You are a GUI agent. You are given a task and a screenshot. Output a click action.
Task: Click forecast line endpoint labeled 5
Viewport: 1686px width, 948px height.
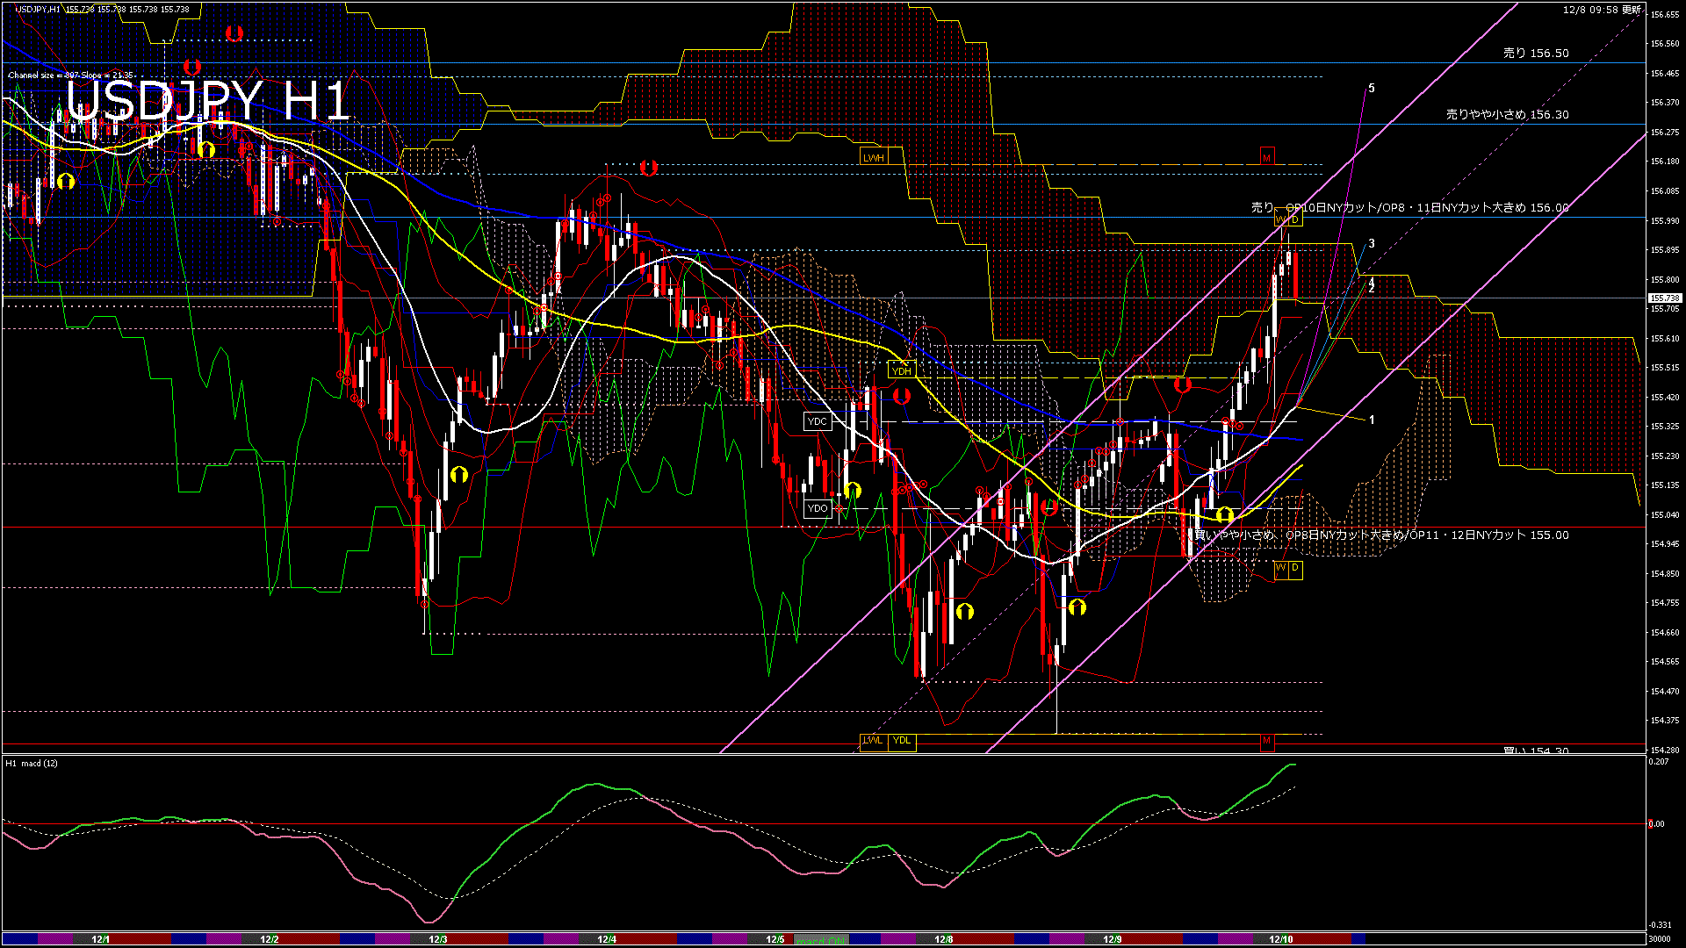pos(1371,89)
